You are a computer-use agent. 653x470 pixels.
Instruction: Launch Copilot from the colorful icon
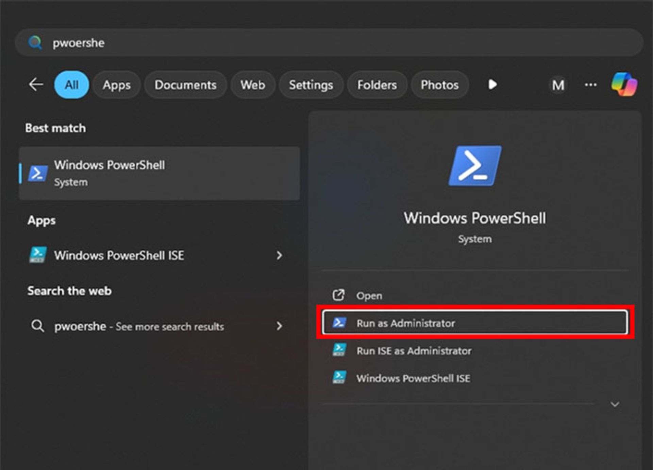pos(624,84)
